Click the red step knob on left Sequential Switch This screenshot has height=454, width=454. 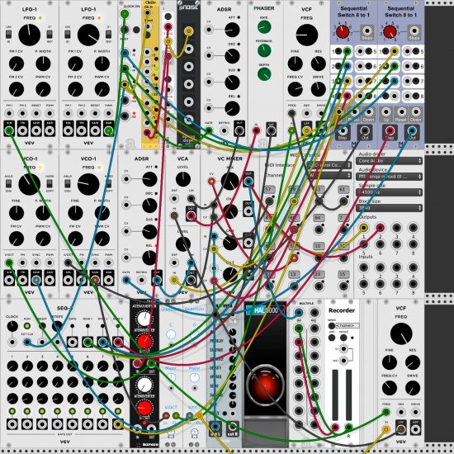pos(343,32)
